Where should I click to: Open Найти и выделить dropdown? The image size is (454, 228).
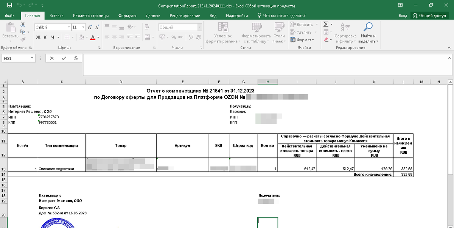368,33
